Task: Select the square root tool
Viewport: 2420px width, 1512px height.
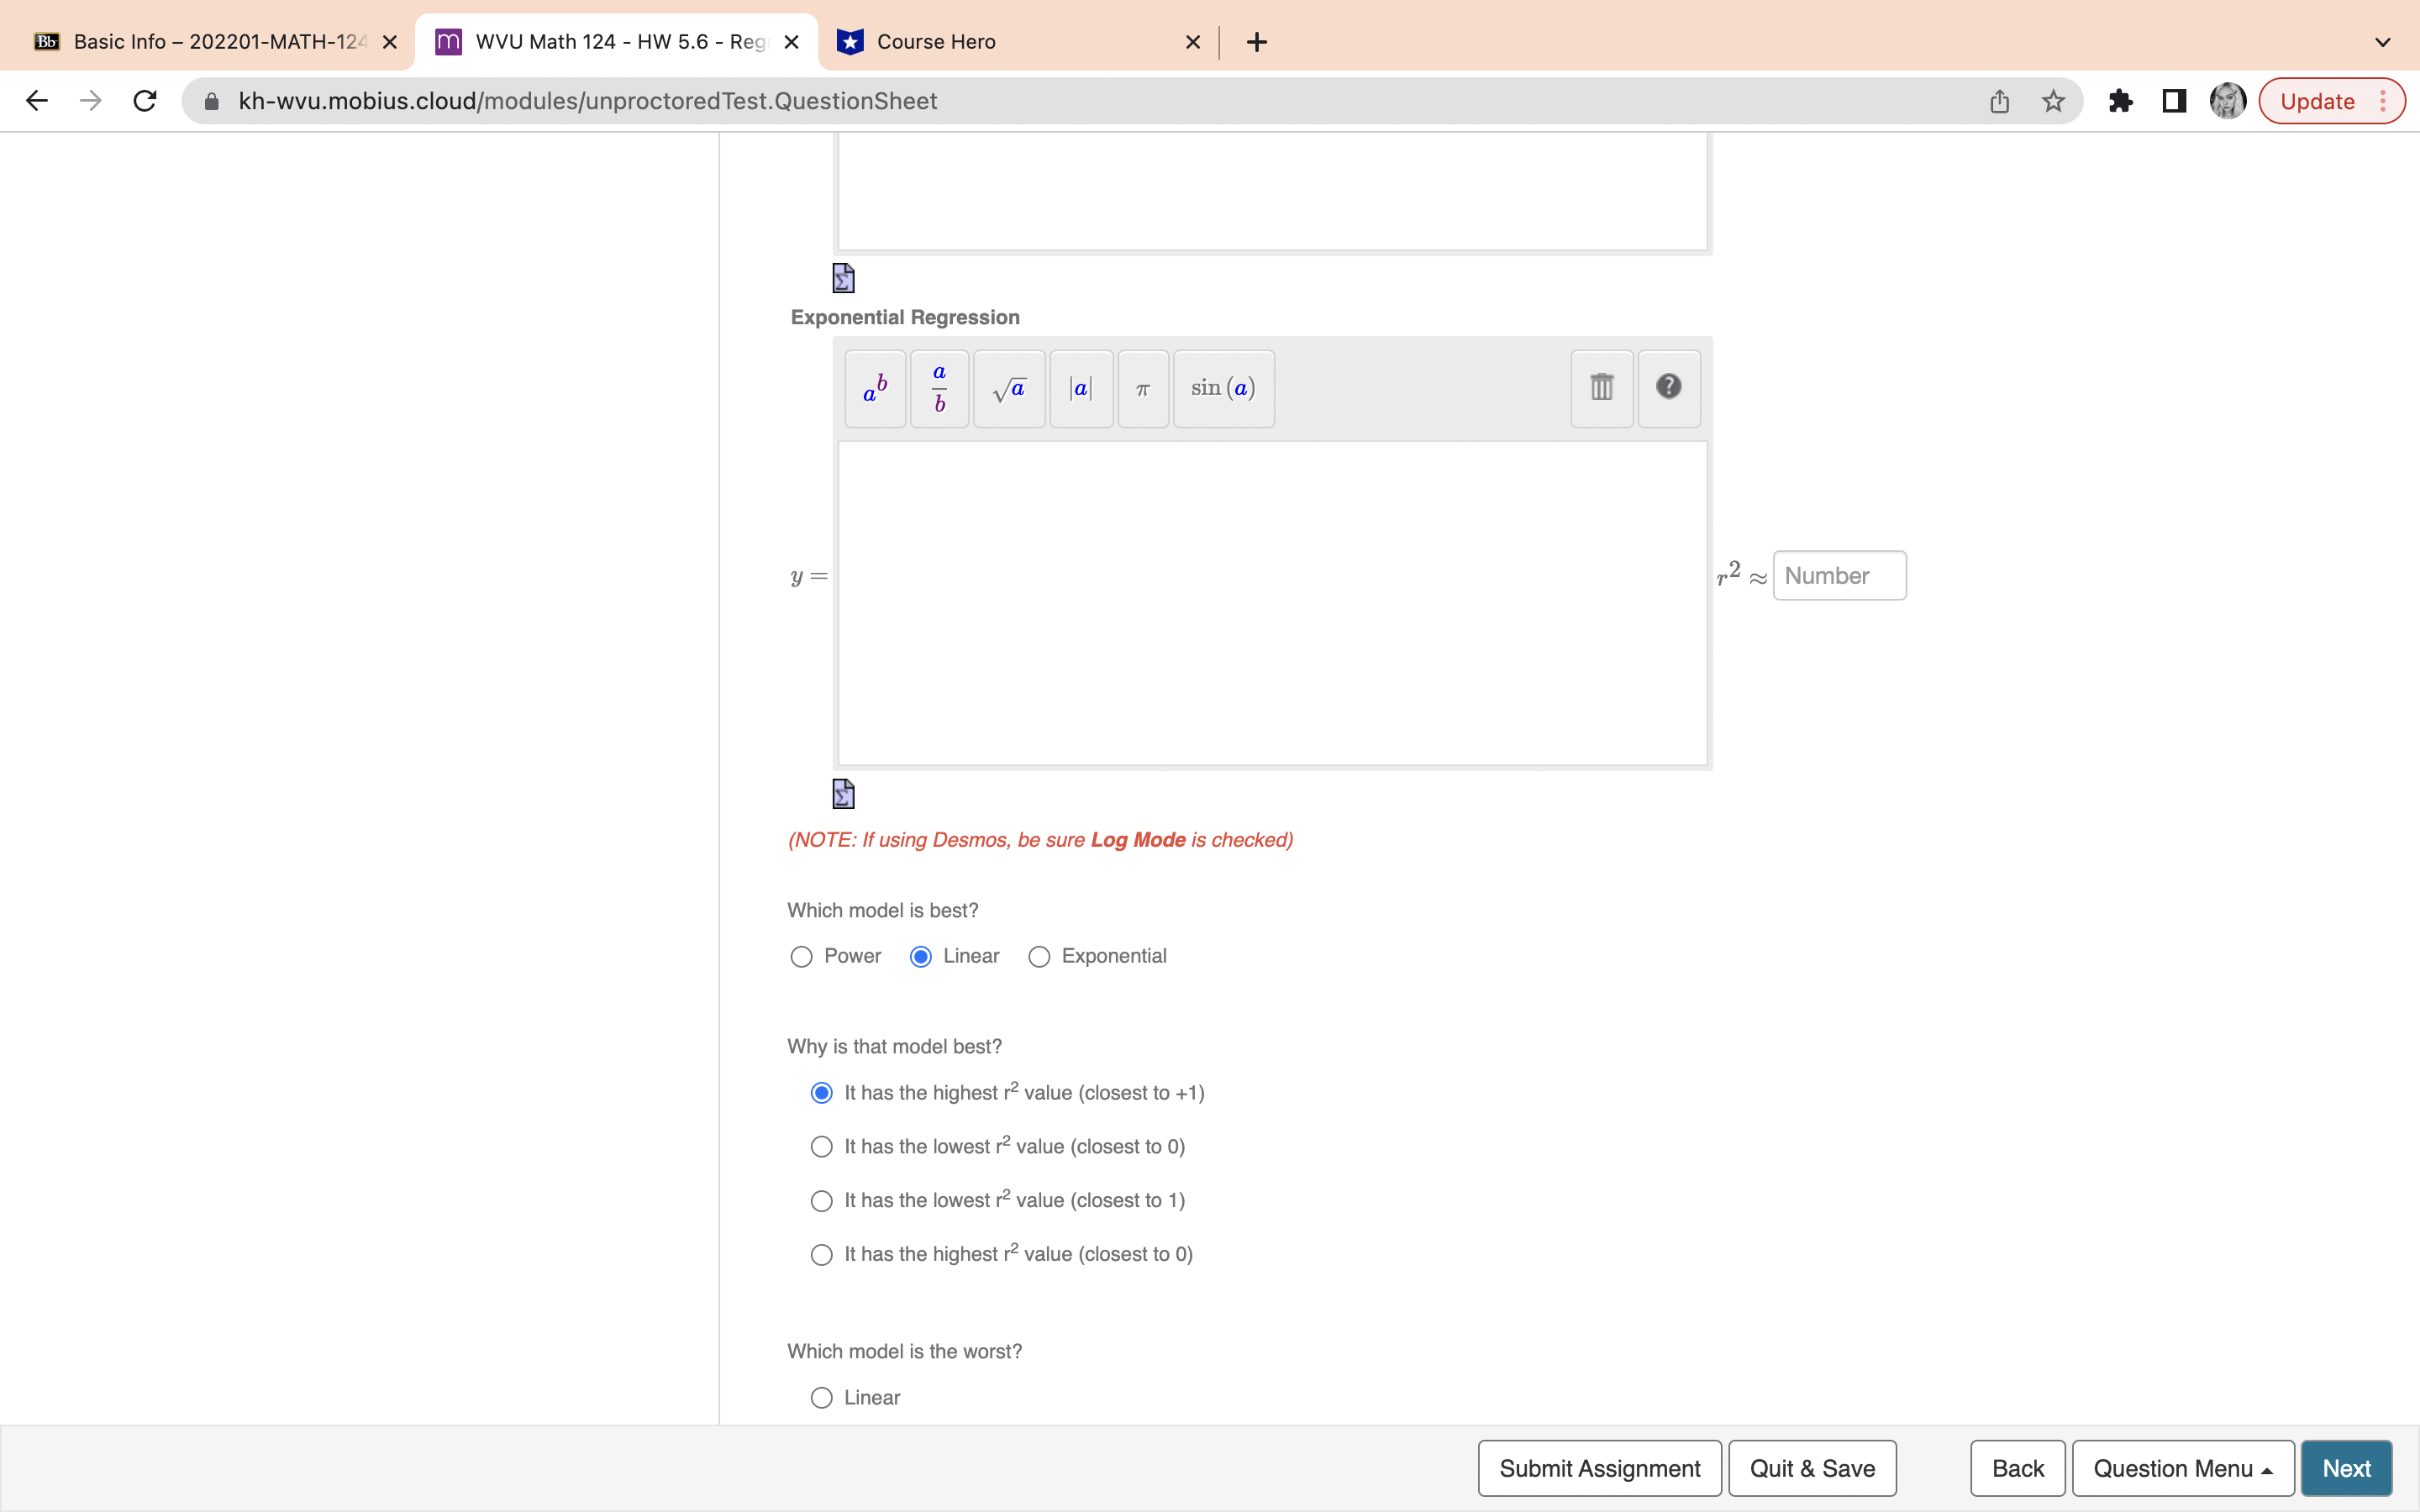Action: tap(1008, 389)
